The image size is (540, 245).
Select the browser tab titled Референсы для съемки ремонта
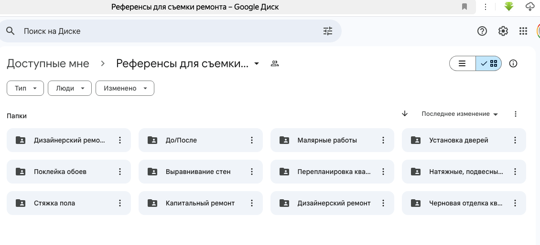tap(195, 7)
